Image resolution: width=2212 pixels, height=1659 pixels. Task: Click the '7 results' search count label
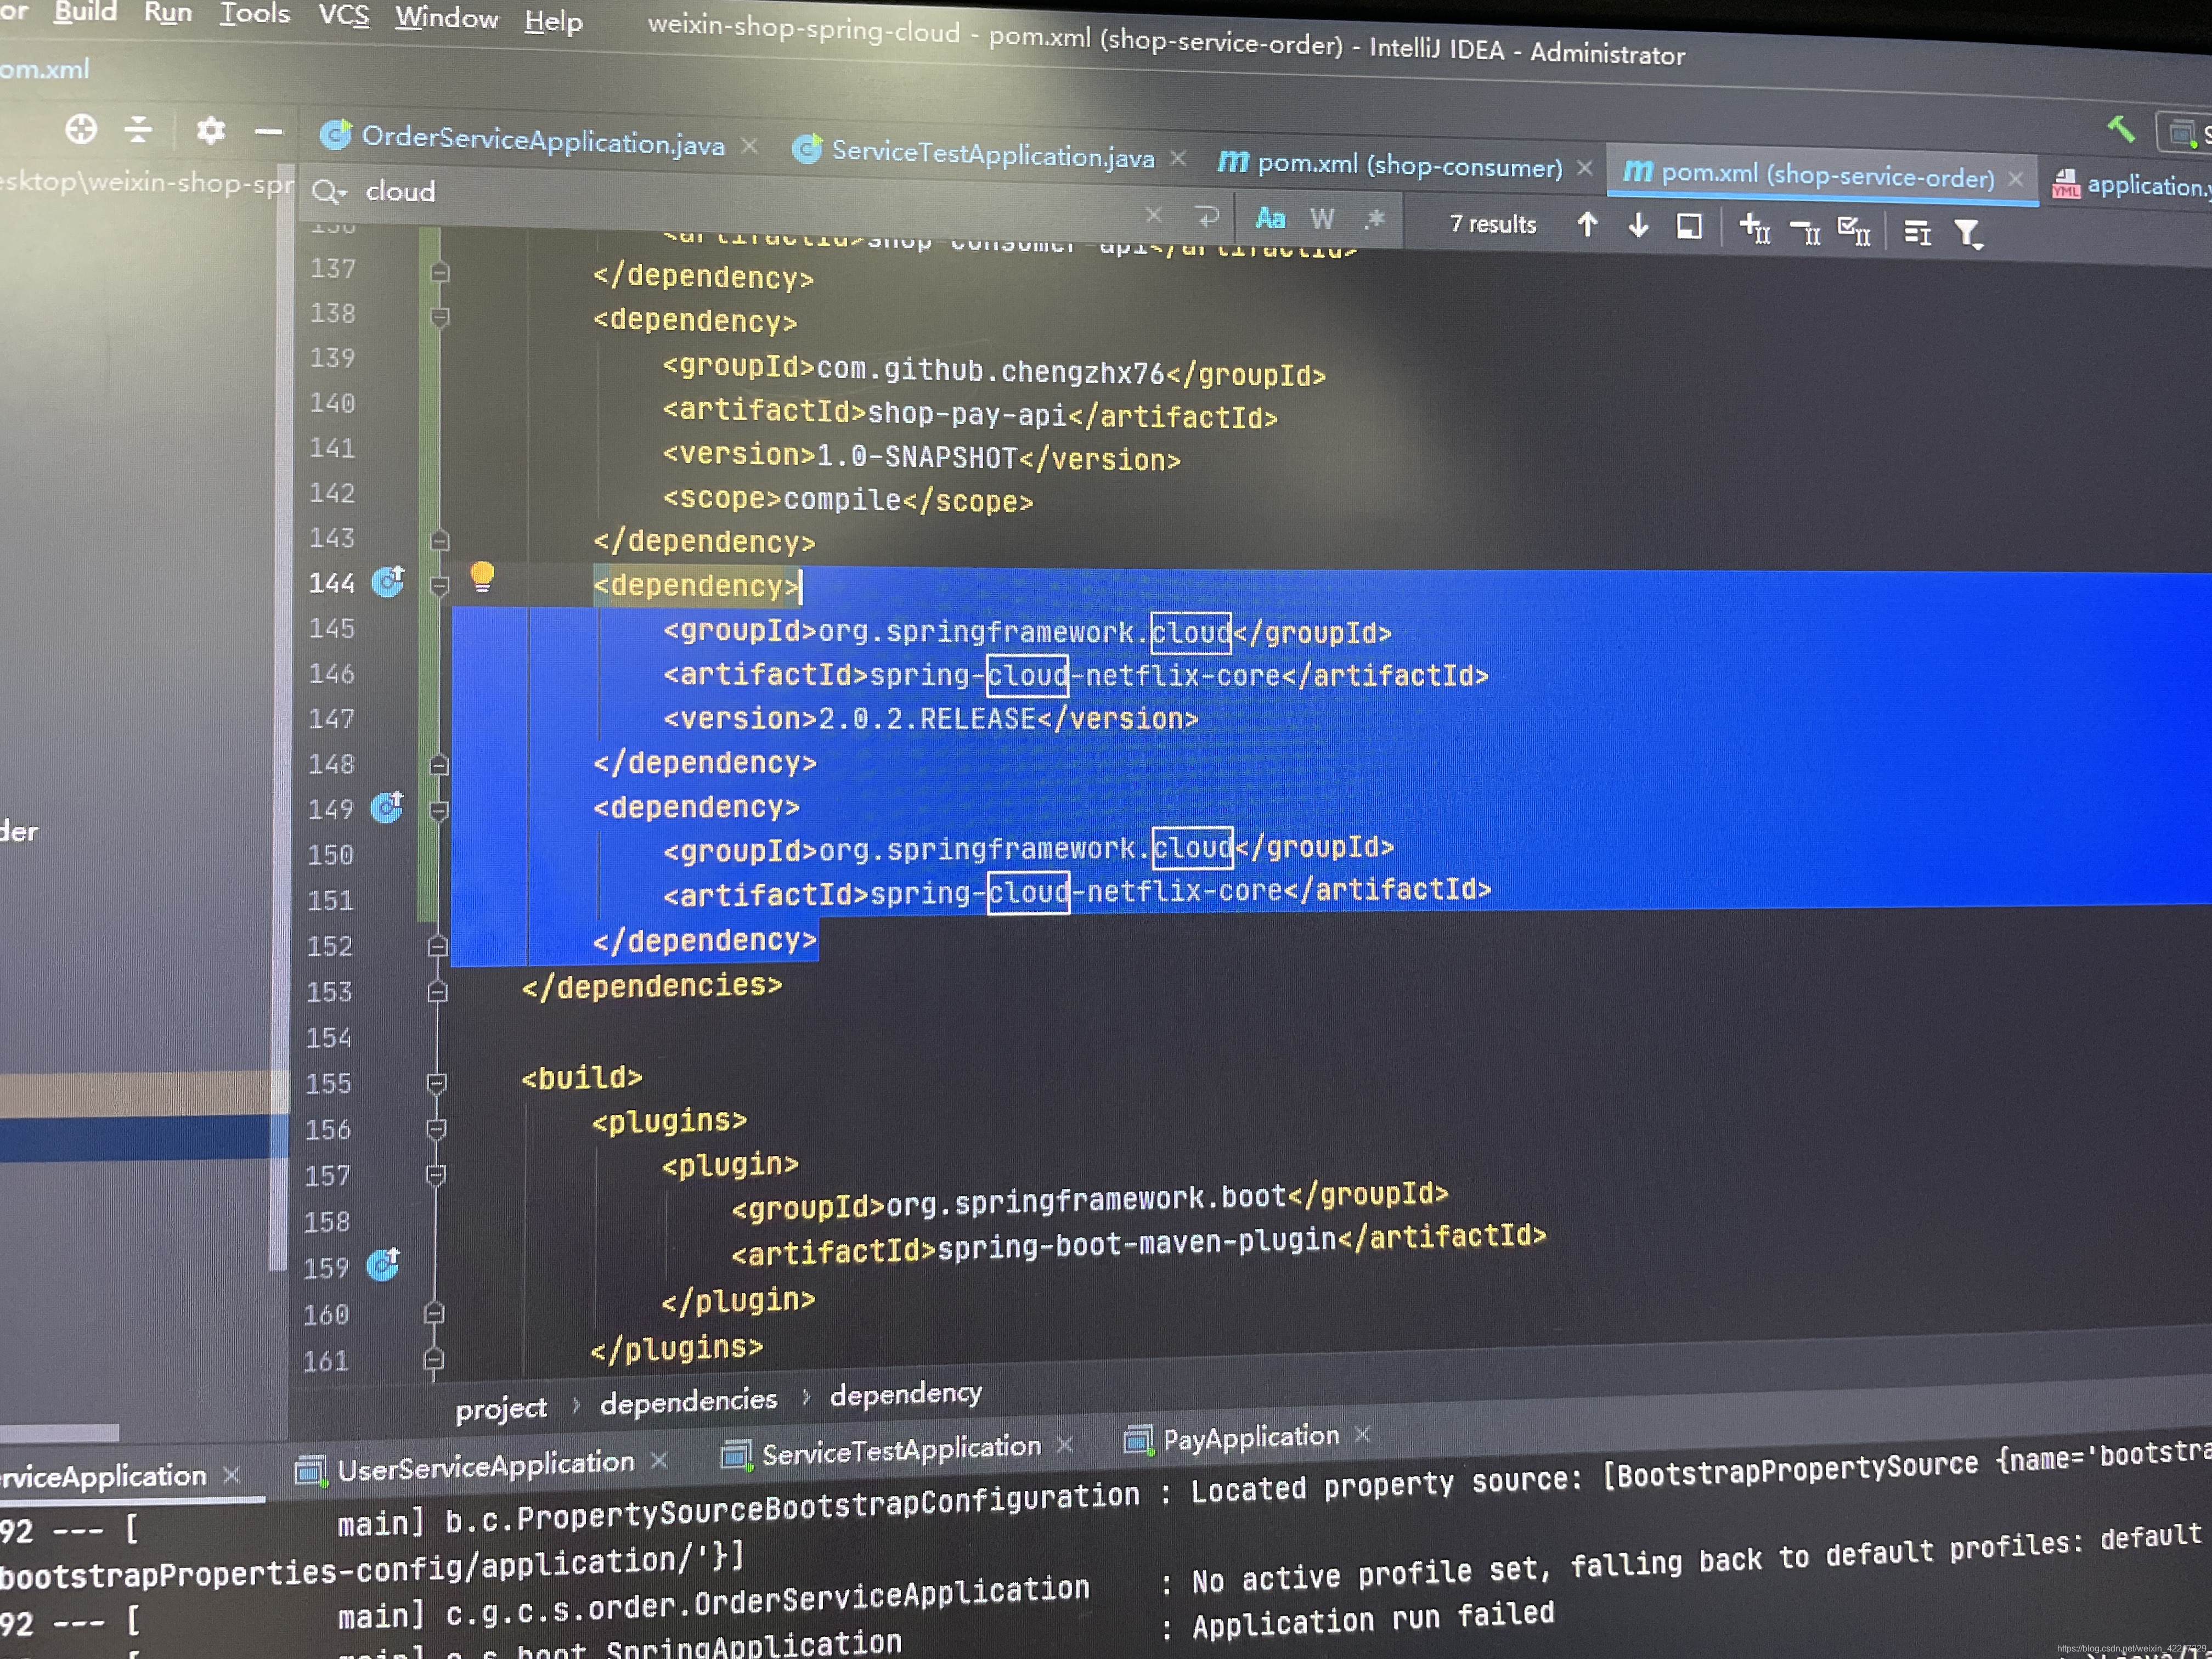[1492, 224]
